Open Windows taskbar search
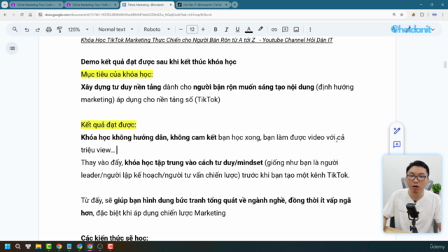 pos(17,246)
